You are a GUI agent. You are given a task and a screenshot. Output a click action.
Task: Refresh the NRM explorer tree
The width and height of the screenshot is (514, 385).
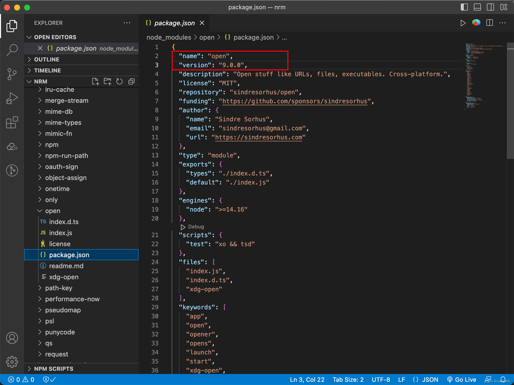119,81
